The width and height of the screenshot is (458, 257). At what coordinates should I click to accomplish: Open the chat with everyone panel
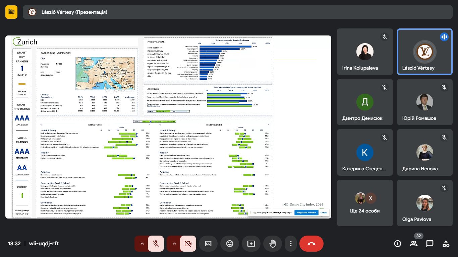pyautogui.click(x=430, y=244)
